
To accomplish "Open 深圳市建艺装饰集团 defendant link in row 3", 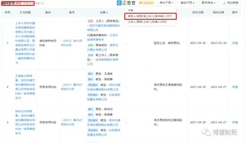I will pos(104,123).
